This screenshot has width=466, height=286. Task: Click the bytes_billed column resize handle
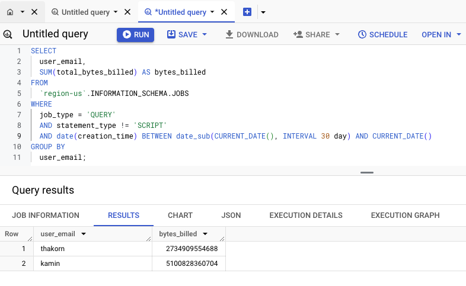point(222,239)
